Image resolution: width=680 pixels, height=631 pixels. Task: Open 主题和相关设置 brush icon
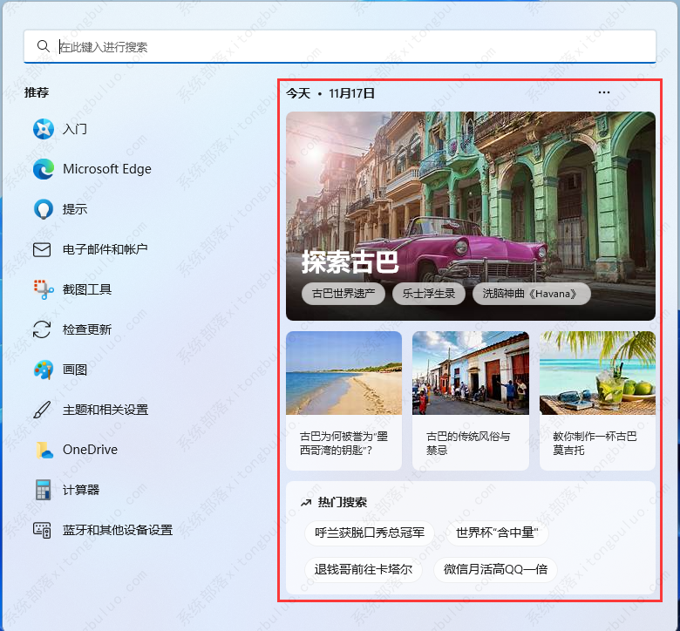click(x=43, y=410)
